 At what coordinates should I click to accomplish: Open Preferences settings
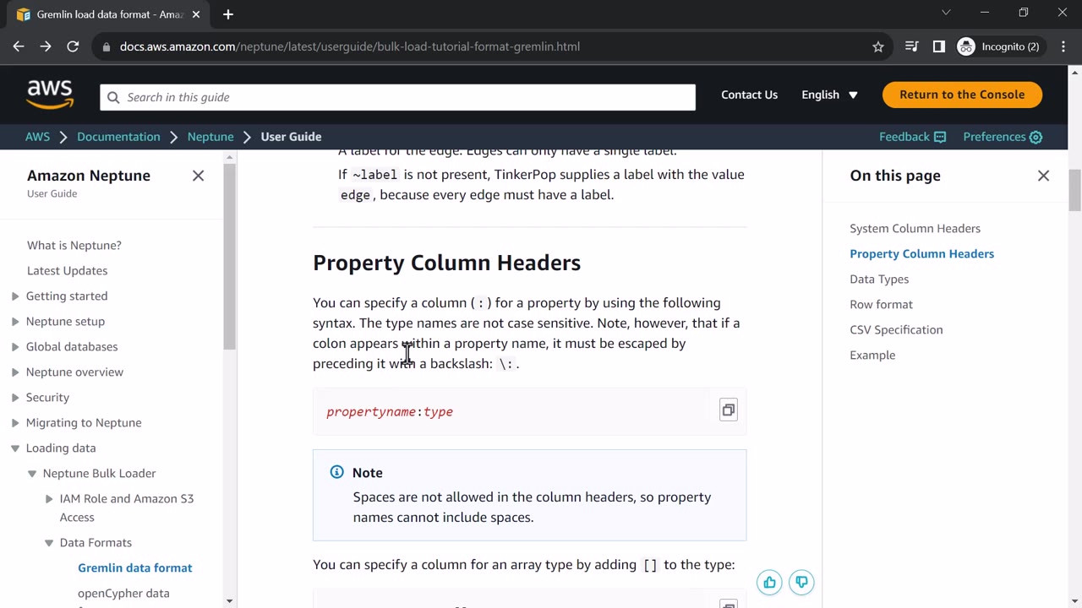coord(1003,137)
